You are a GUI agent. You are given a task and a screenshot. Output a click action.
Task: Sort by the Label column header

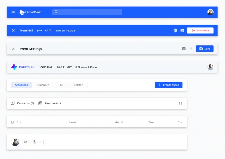coord(116,122)
